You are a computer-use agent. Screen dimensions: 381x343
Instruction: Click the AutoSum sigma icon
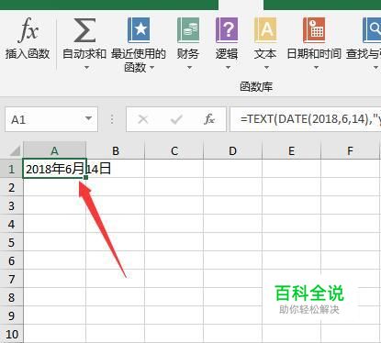tap(84, 29)
